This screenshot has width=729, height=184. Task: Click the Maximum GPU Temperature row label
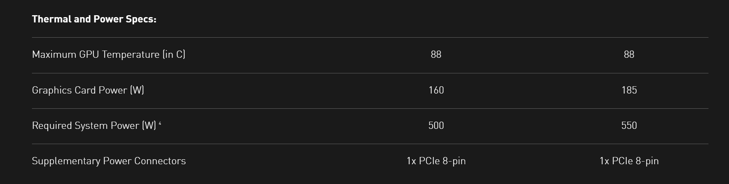108,54
